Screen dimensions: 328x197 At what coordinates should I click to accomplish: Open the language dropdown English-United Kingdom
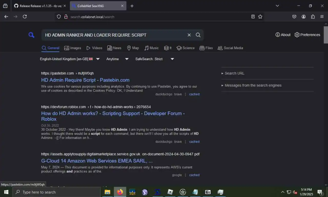(x=70, y=59)
